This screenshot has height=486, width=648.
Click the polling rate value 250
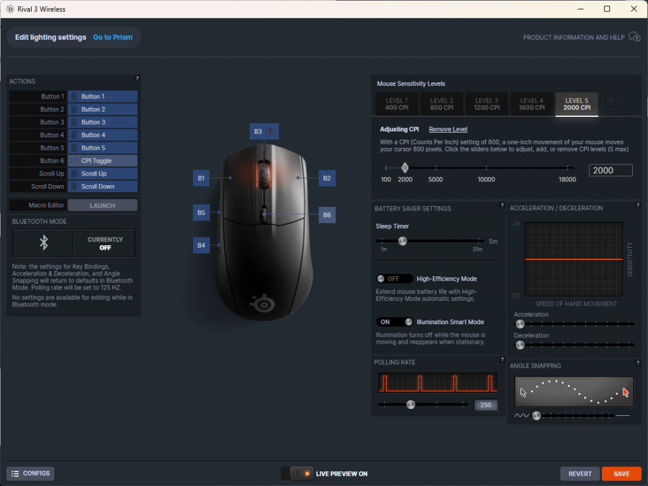pyautogui.click(x=486, y=405)
